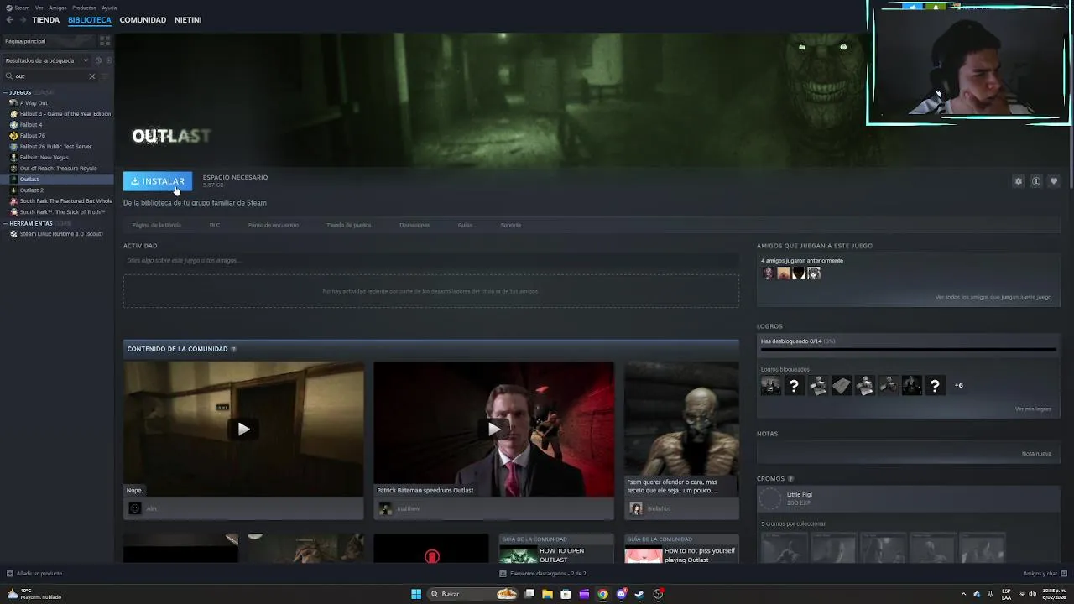Open HOW TO OPEN OUTLAST guide
Image resolution: width=1074 pixels, height=604 pixels.
click(556, 549)
